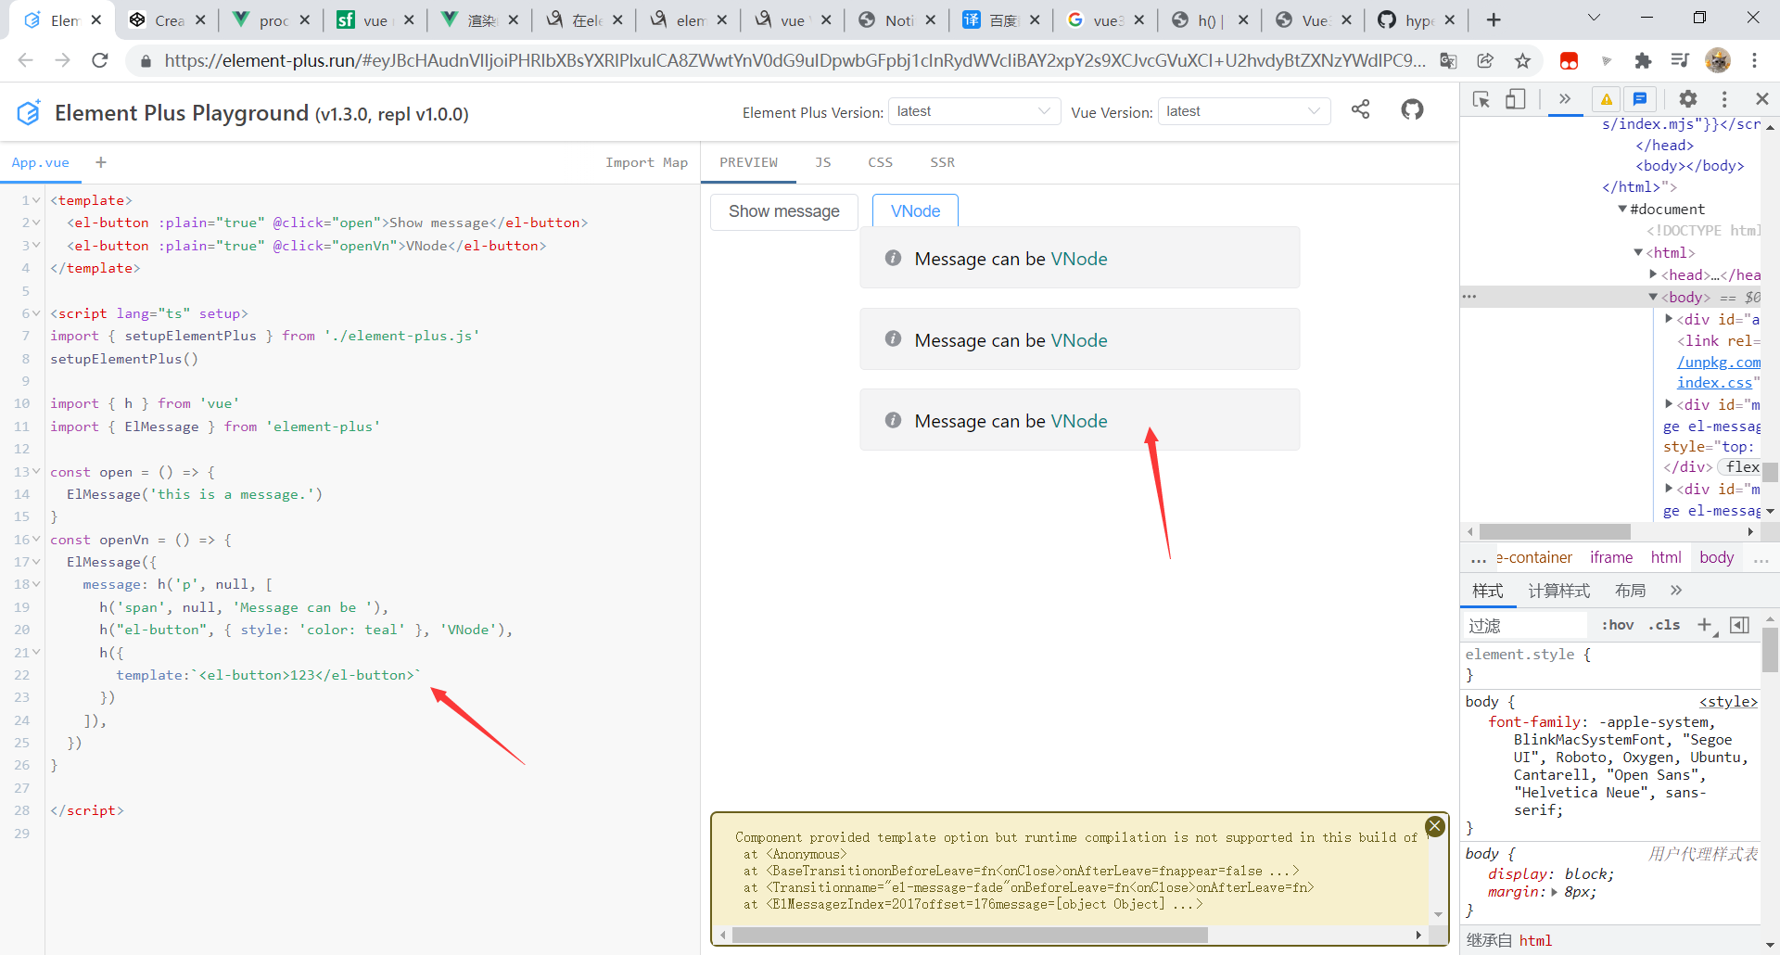Screen dimensions: 1780x955
Task: Click the Show message button
Action: (x=784, y=211)
